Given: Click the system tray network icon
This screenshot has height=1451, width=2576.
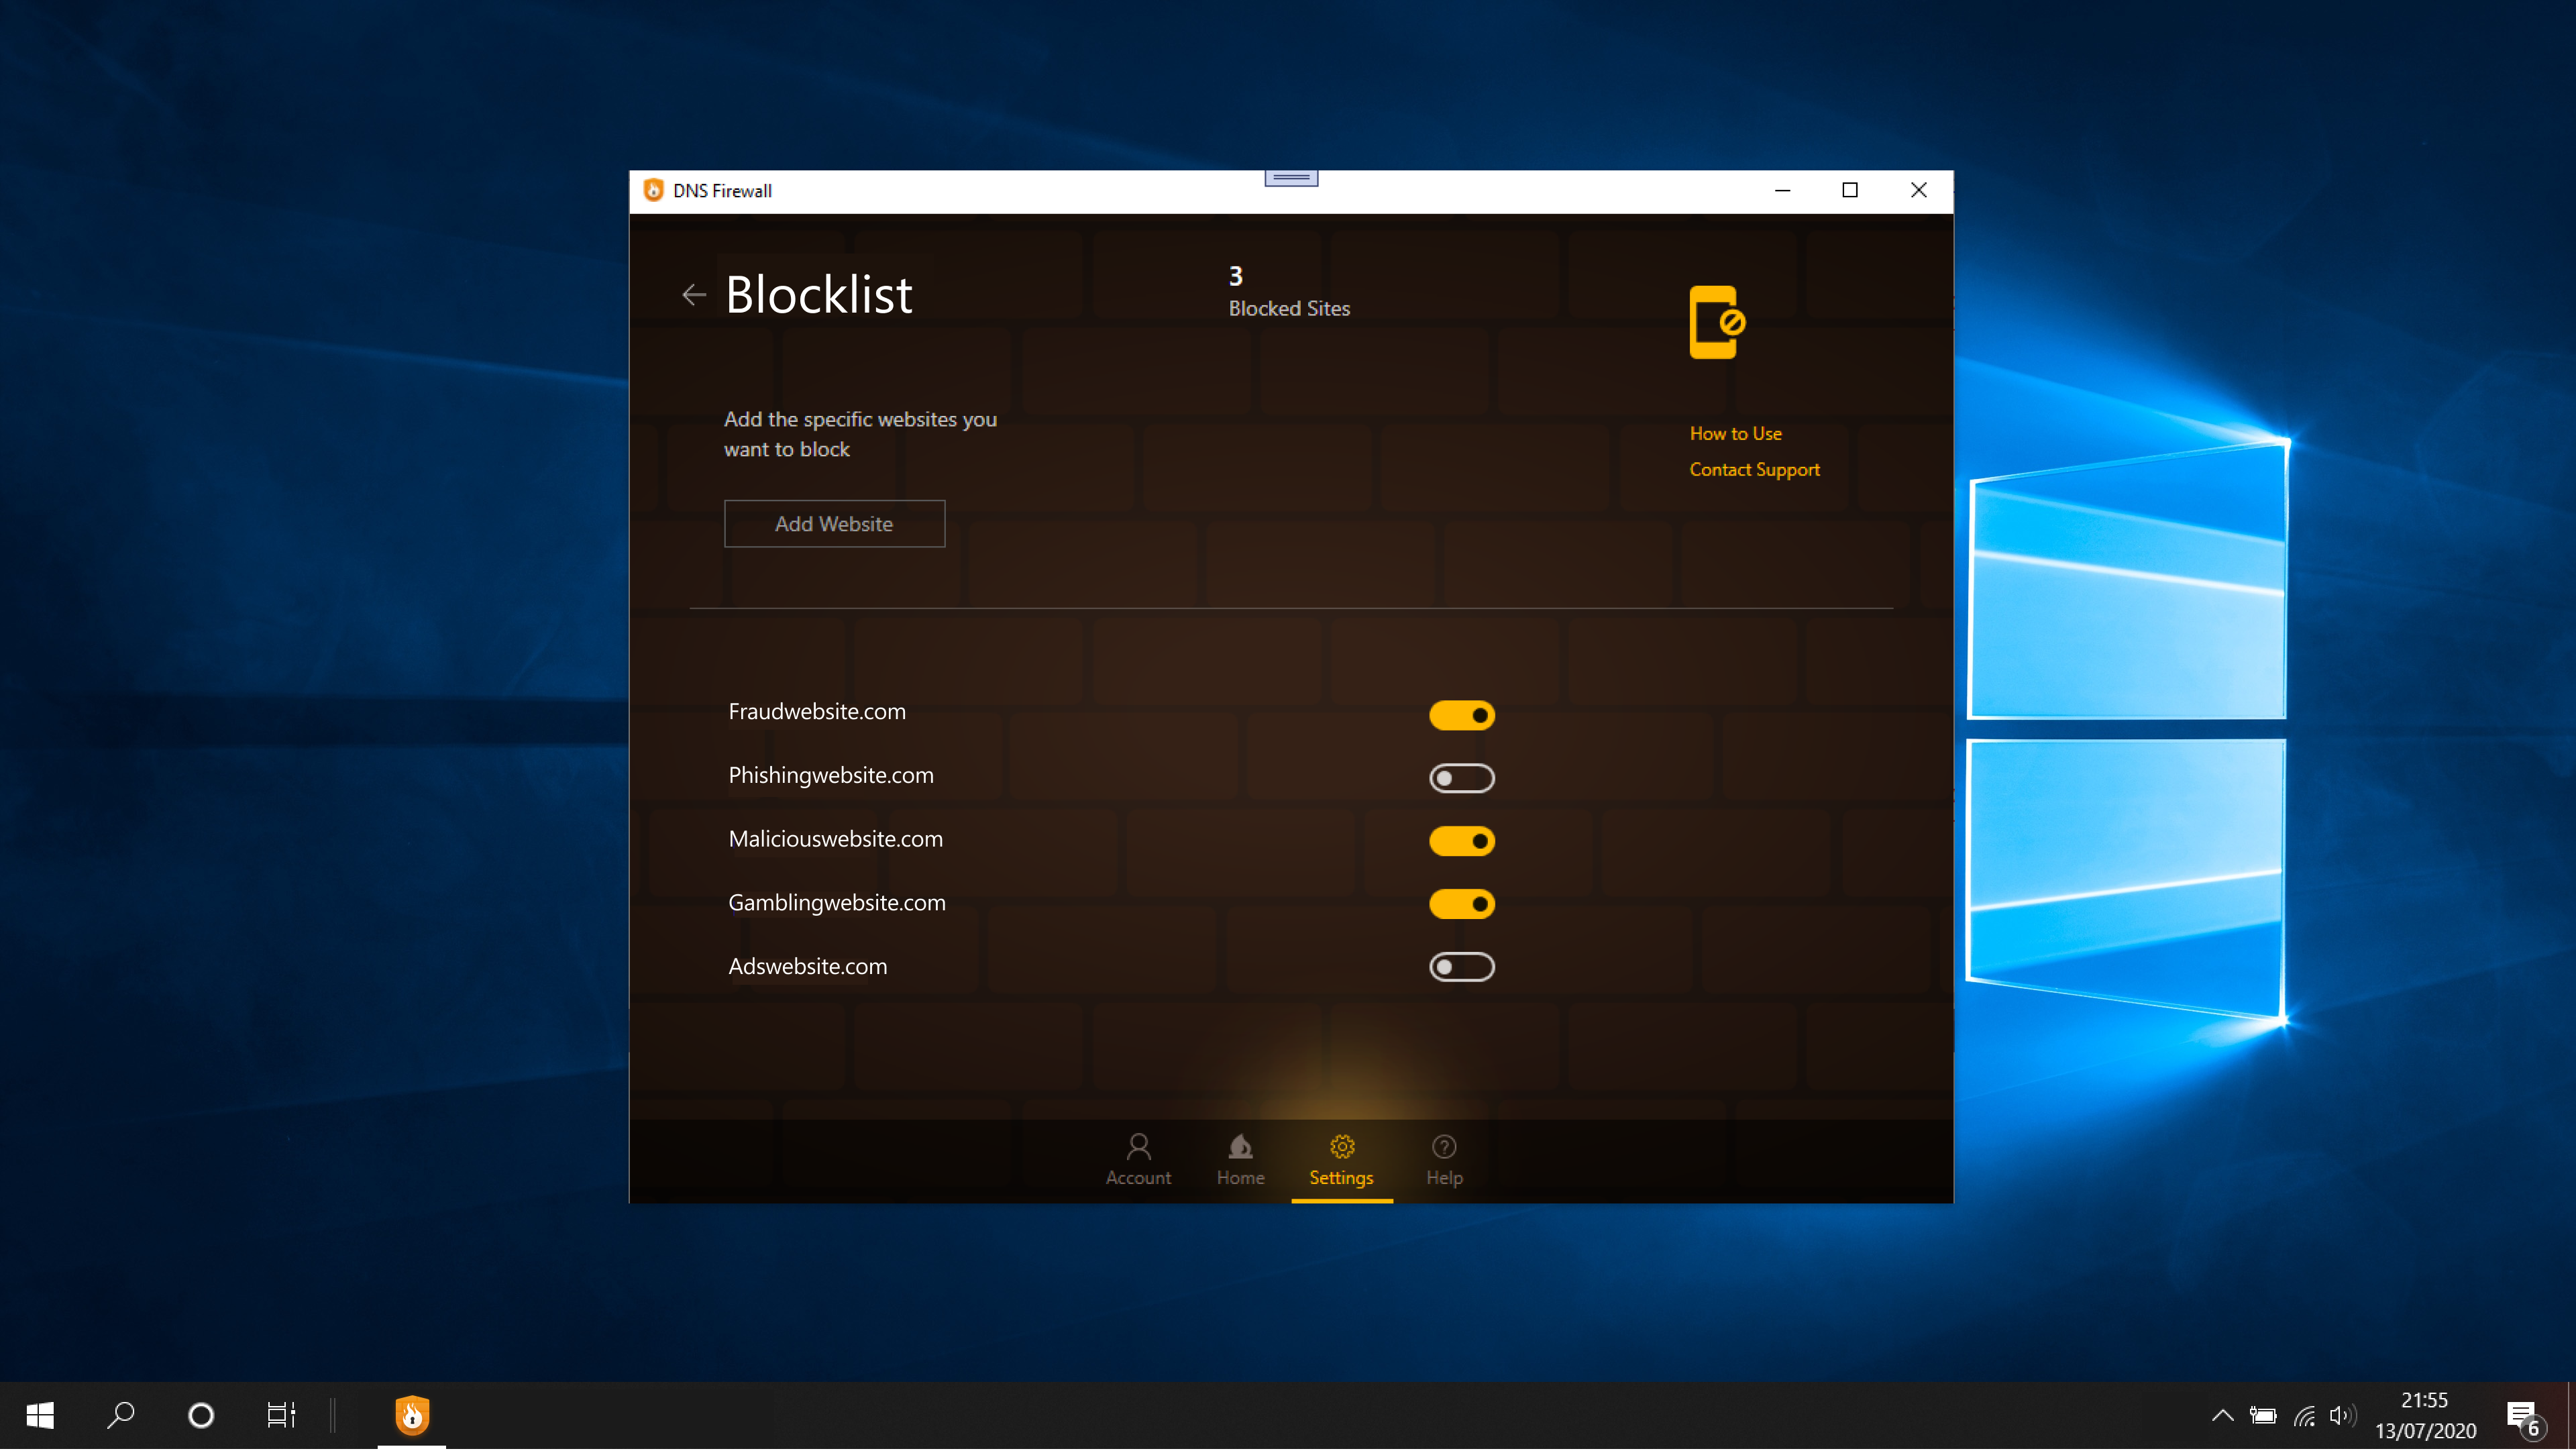Looking at the screenshot, I should tap(2304, 1414).
